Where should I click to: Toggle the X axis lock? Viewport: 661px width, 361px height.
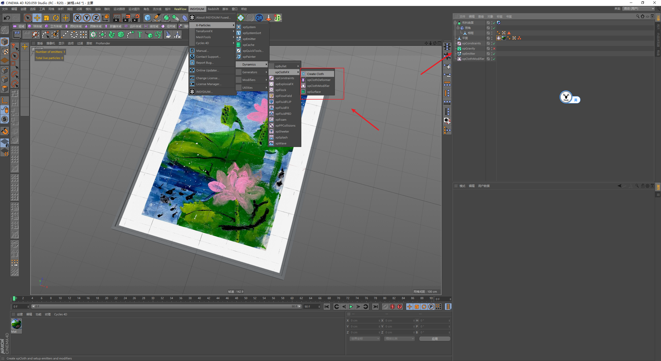[x=77, y=18]
